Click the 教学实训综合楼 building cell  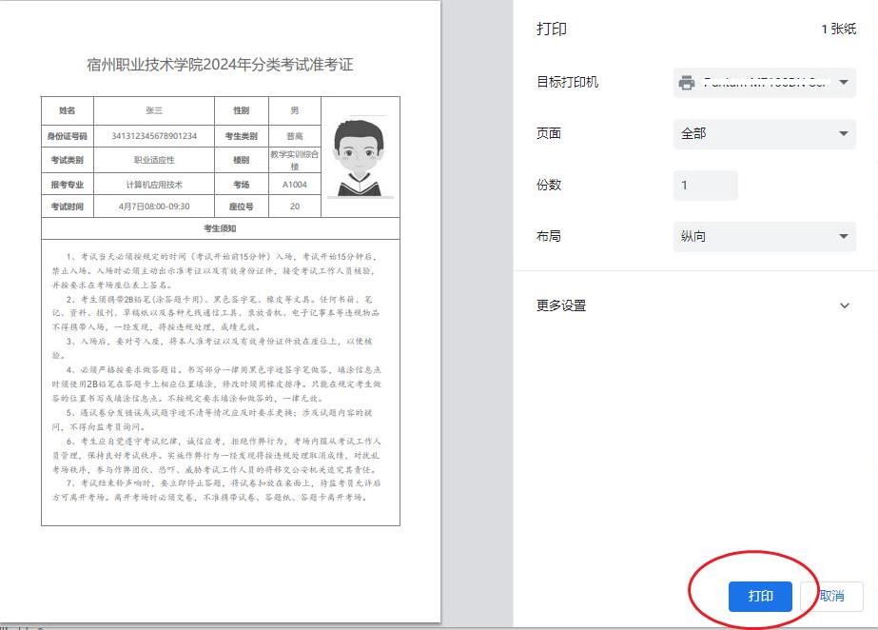(295, 160)
